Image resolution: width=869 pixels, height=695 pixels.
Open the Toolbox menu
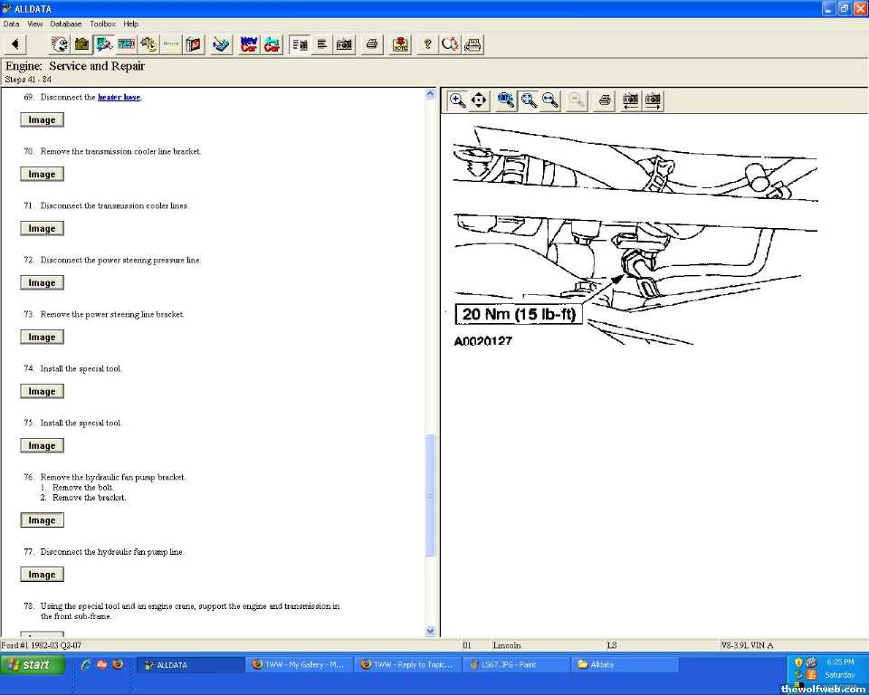coord(102,24)
